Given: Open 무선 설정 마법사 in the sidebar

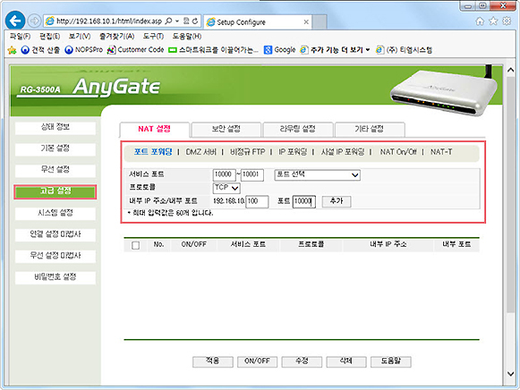Looking at the screenshot, I should 55,256.
